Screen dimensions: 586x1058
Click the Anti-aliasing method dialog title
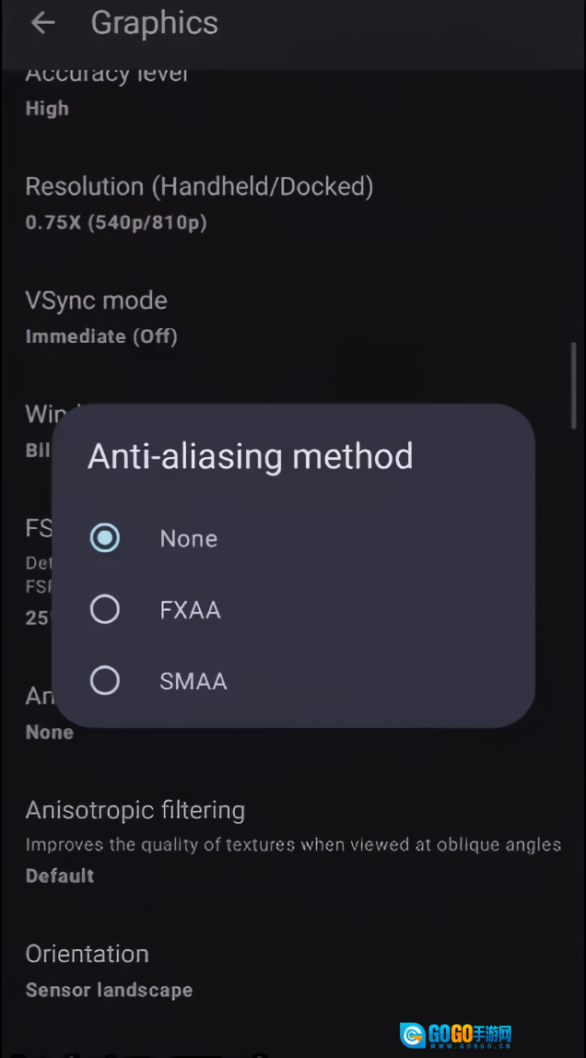coord(251,456)
